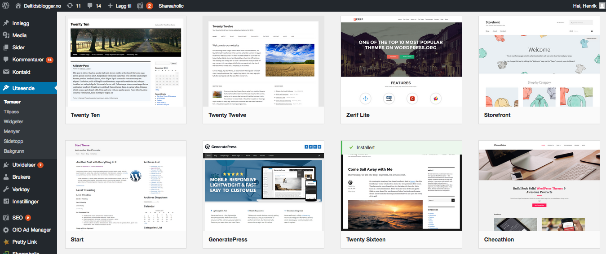Click the Utvidelser plugin icon
606x254 pixels.
6,165
